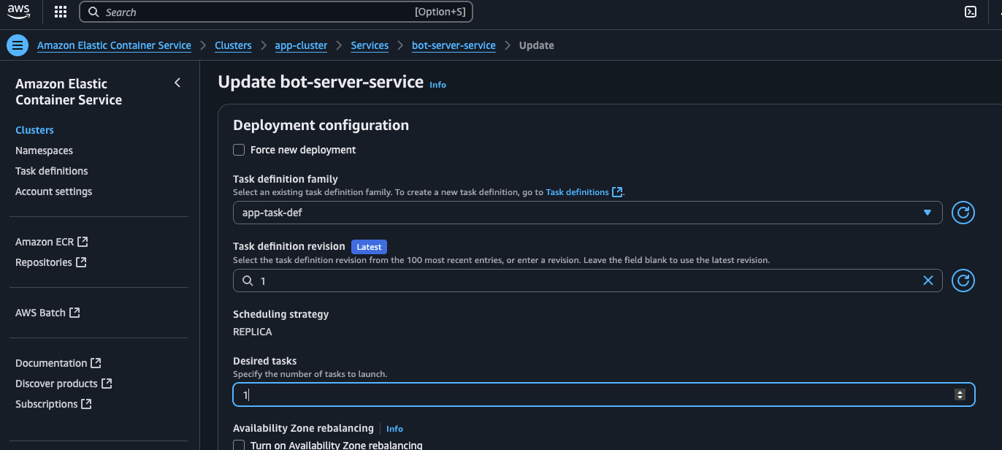Click the AWS Batch external link icon

pyautogui.click(x=74, y=313)
